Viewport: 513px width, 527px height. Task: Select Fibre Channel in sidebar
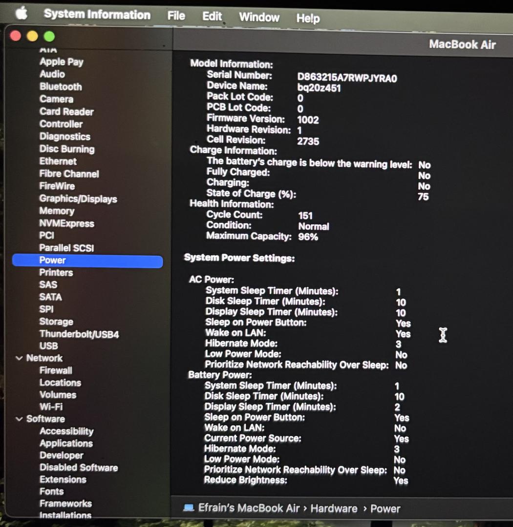(69, 174)
